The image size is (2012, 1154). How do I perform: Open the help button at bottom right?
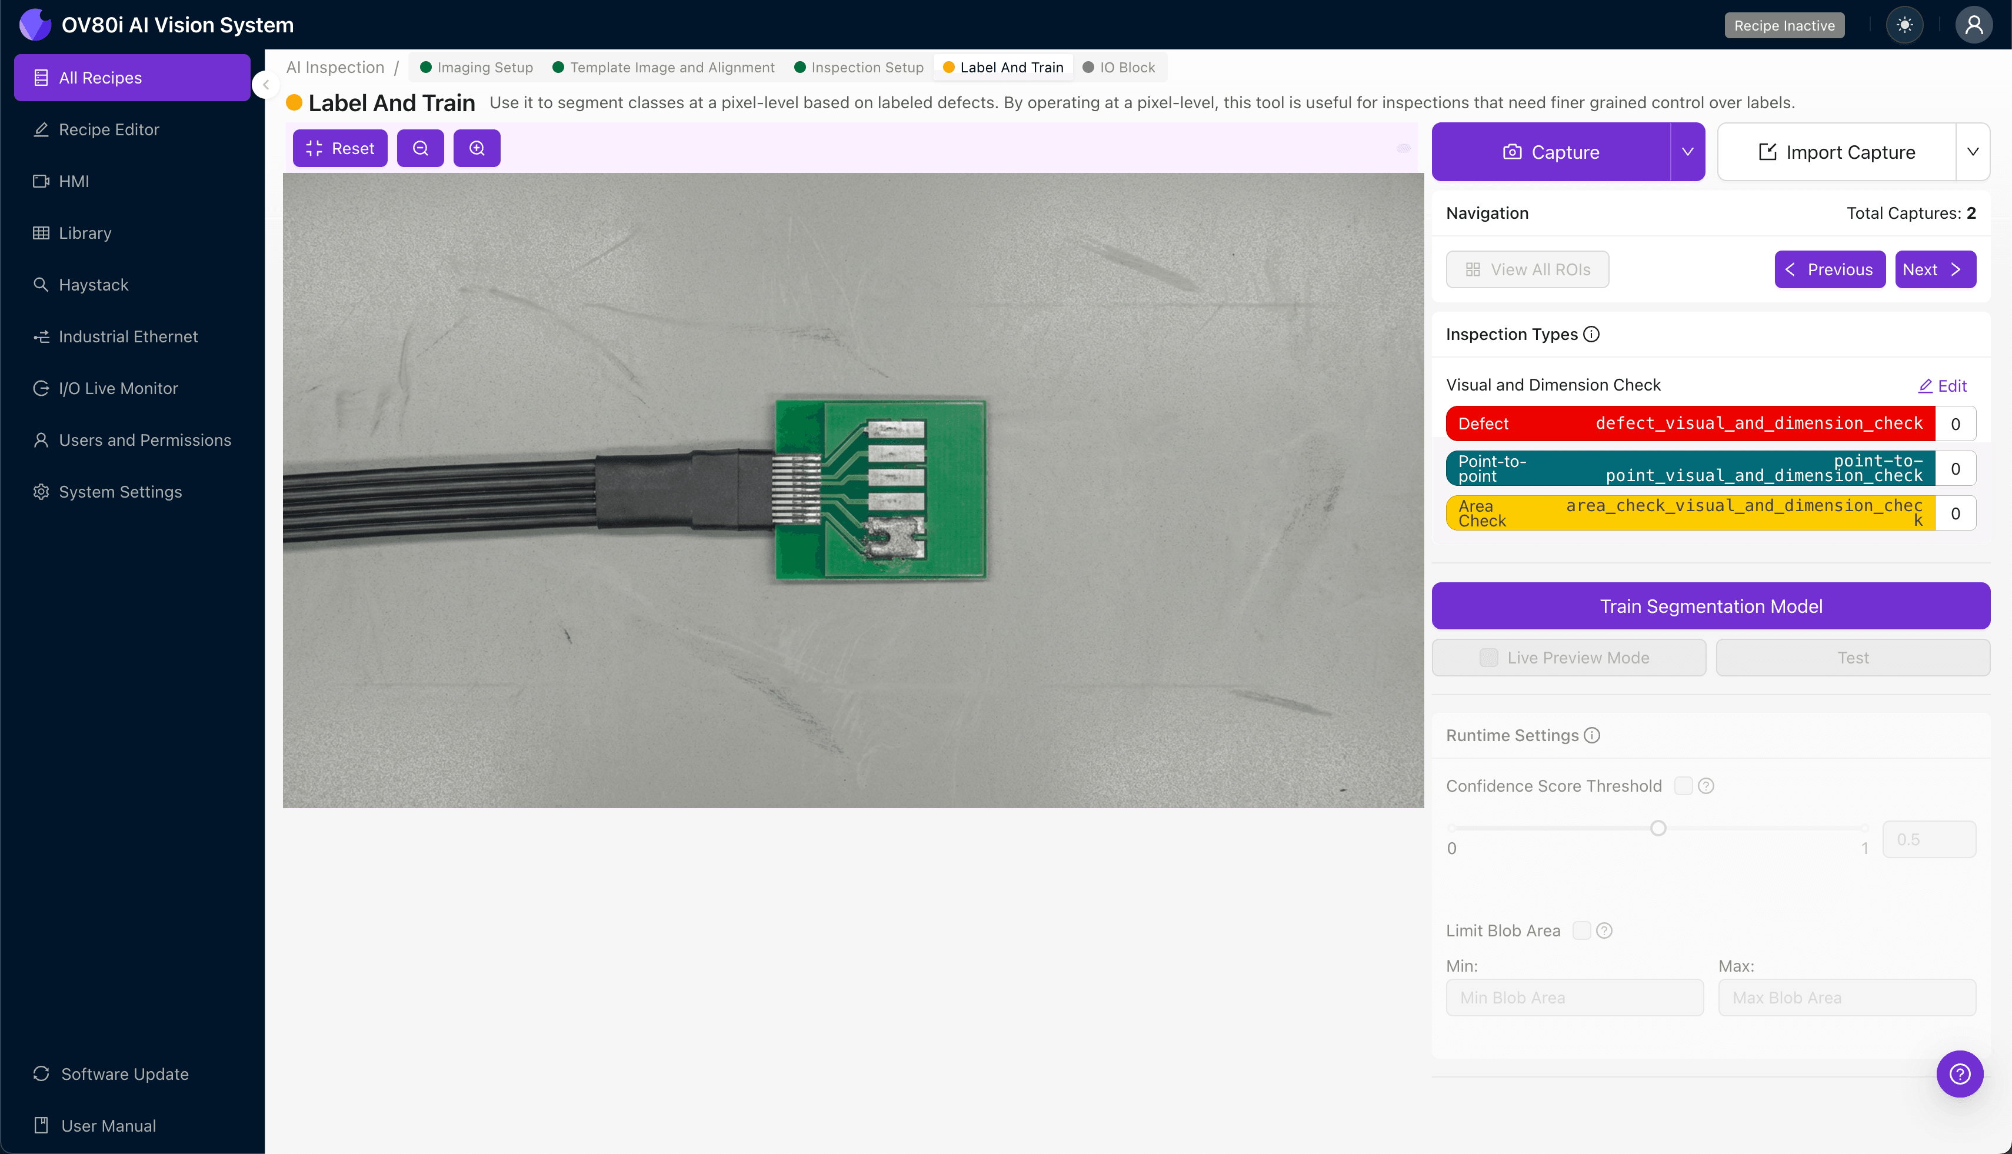point(1960,1073)
